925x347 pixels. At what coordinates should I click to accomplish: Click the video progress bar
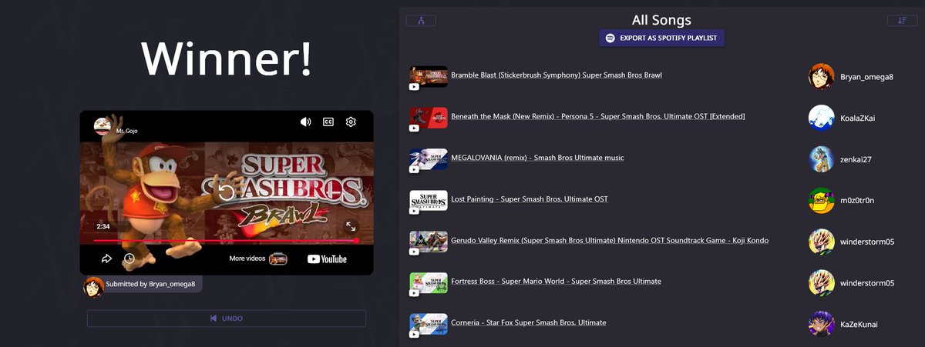[227, 241]
